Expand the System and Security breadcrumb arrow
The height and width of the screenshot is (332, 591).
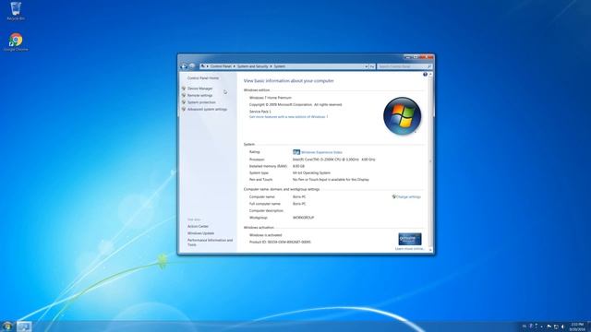[x=271, y=66]
